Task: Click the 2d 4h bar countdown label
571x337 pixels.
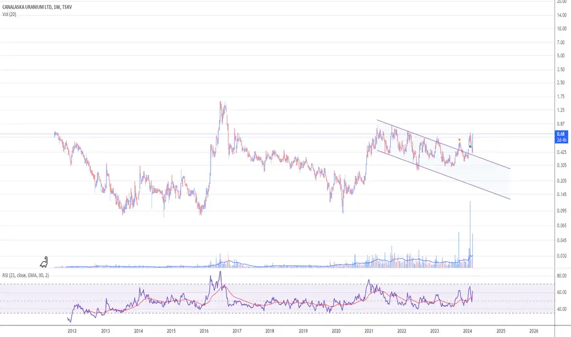Action: [x=561, y=140]
